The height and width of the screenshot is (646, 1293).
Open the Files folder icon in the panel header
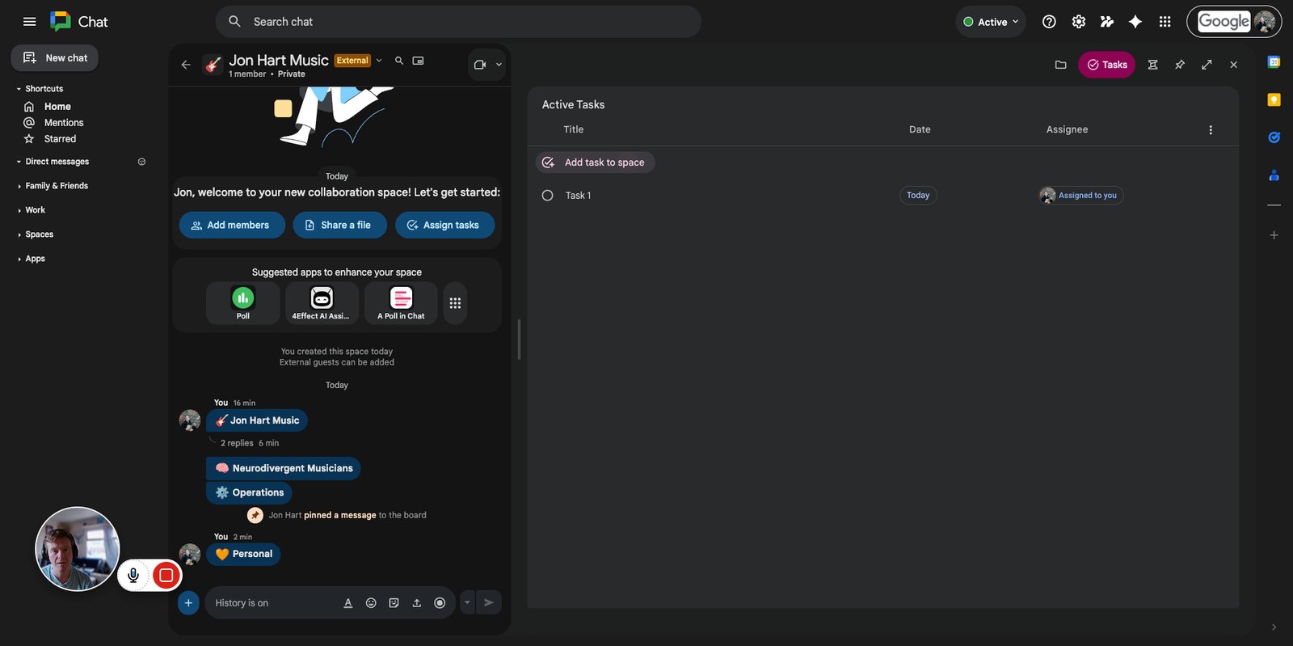1061,65
